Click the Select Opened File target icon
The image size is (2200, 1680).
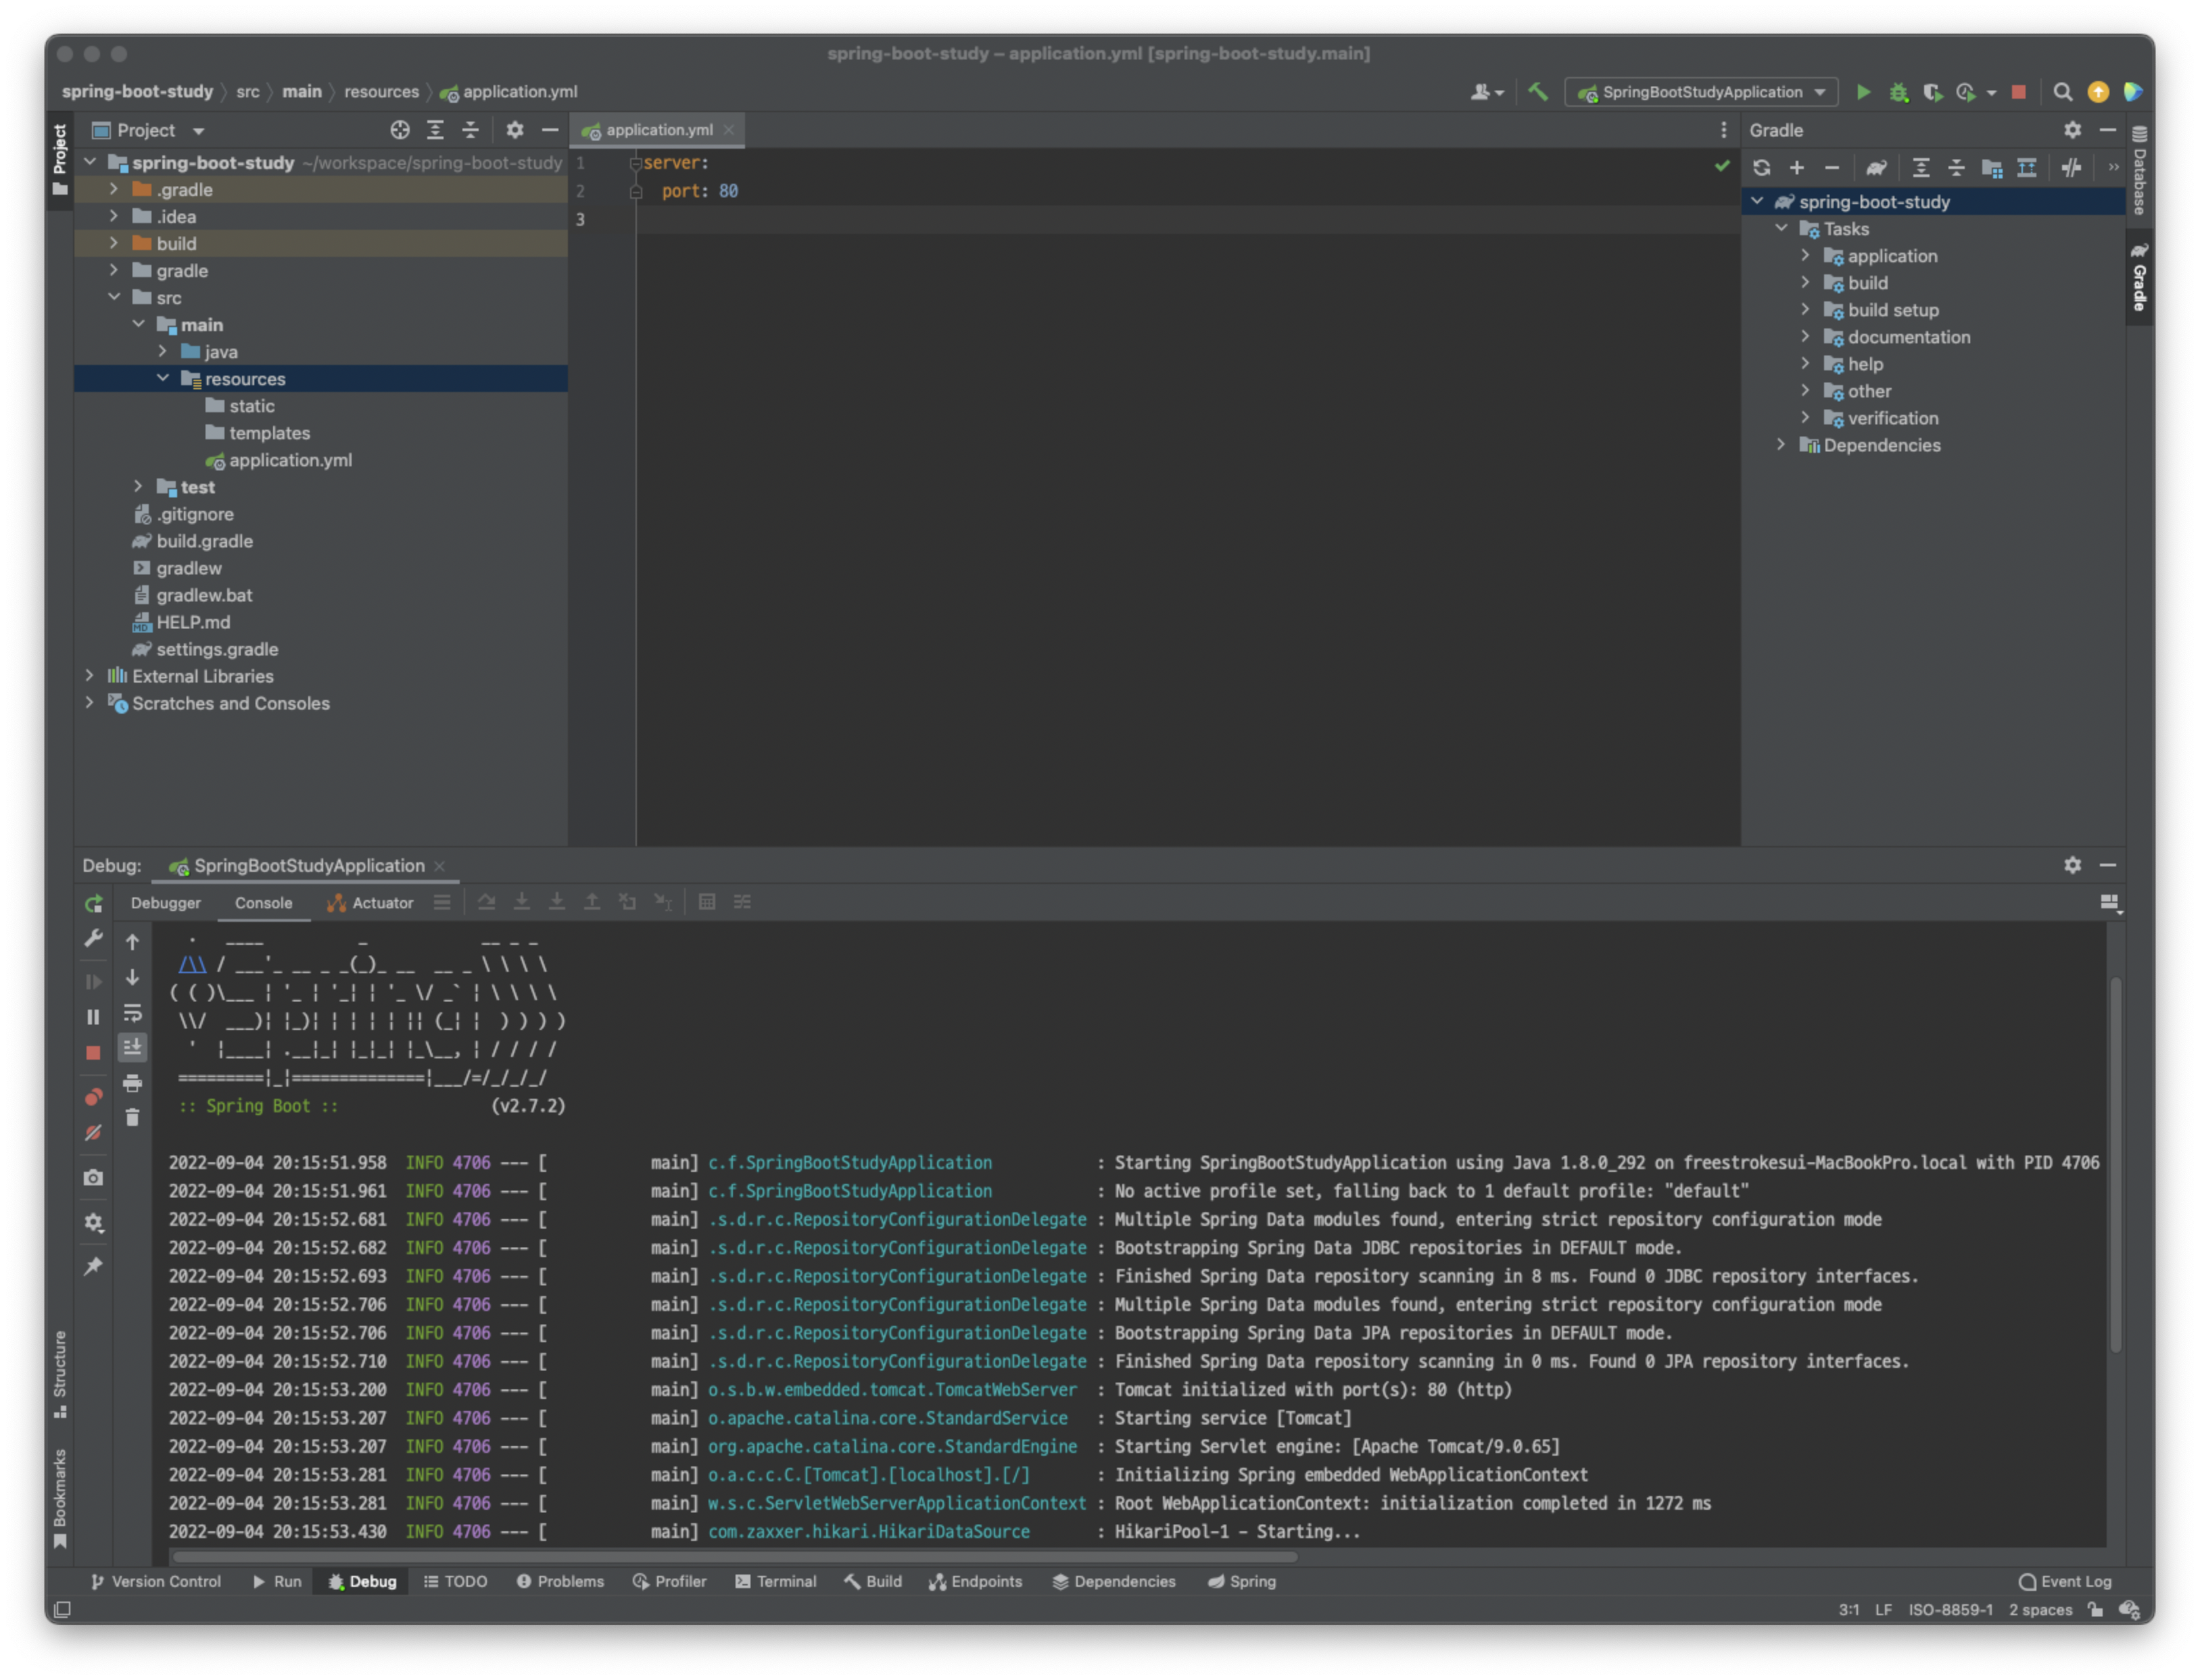coord(399,130)
